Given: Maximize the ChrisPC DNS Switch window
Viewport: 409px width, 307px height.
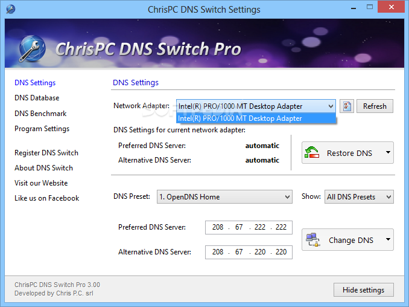Looking at the screenshot, I should coord(370,7).
